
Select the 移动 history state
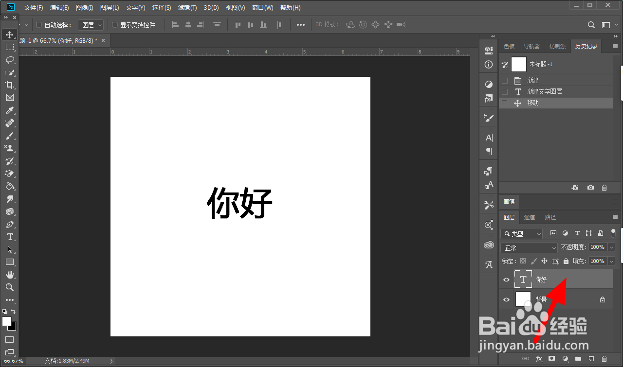556,103
